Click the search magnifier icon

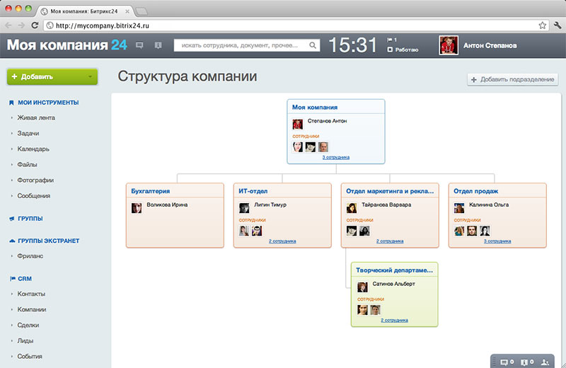313,45
